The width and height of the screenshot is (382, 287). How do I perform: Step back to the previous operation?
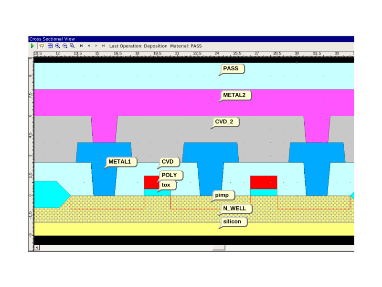pos(88,46)
